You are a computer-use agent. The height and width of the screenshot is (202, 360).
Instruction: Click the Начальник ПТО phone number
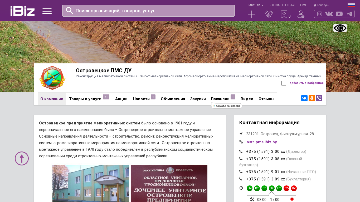click(x=266, y=172)
